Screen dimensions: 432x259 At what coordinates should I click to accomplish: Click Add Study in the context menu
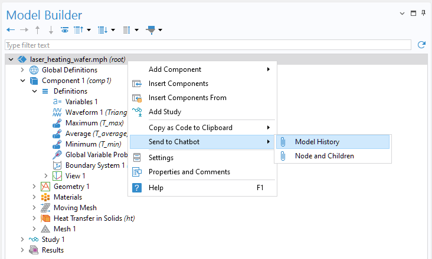[165, 112]
